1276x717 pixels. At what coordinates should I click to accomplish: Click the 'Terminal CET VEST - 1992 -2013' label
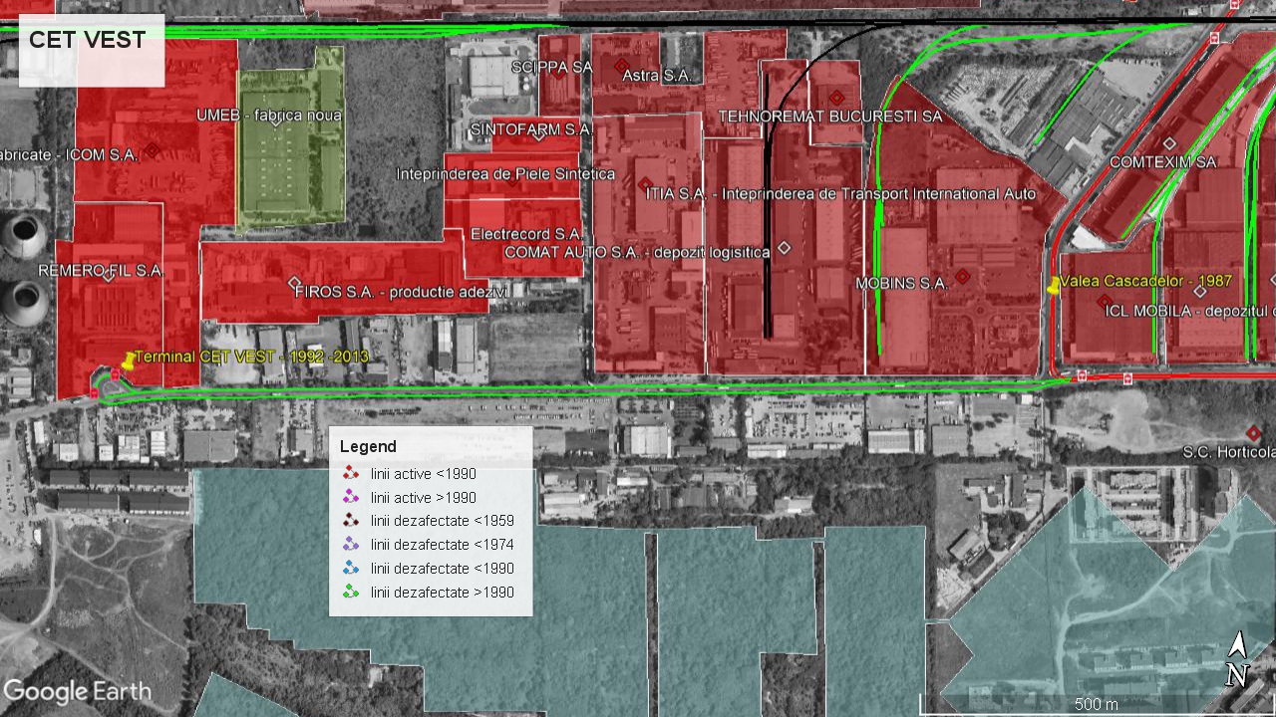coord(252,357)
